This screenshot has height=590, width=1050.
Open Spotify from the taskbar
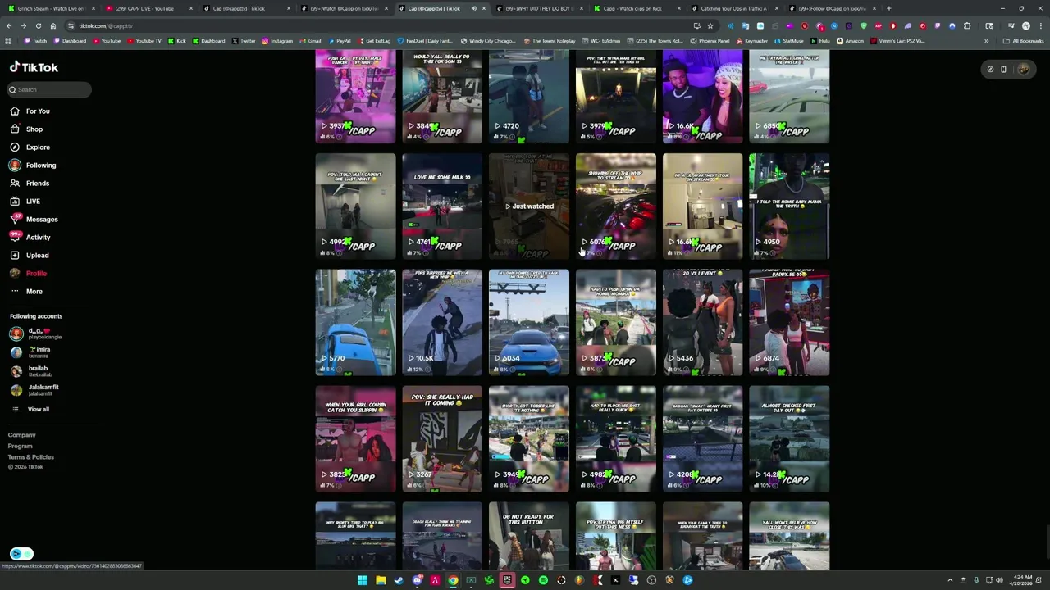point(543,580)
